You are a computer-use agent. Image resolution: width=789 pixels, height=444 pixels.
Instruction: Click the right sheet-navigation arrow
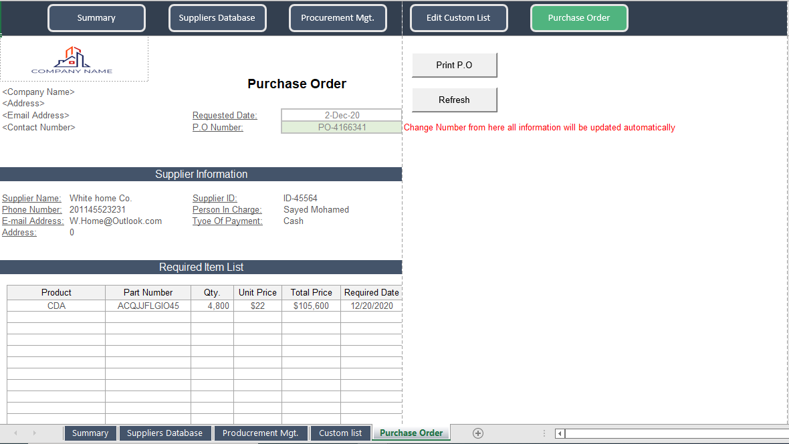(33, 433)
